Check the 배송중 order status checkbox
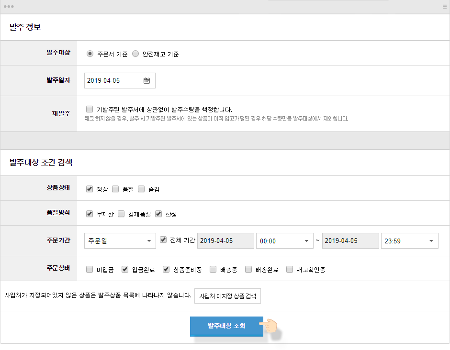The width and height of the screenshot is (450, 350). click(x=213, y=269)
